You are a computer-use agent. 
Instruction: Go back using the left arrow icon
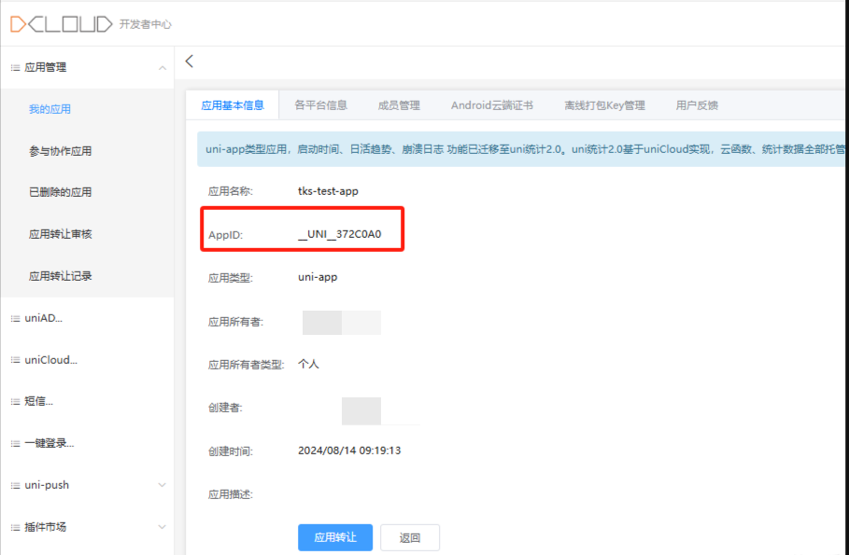[189, 62]
